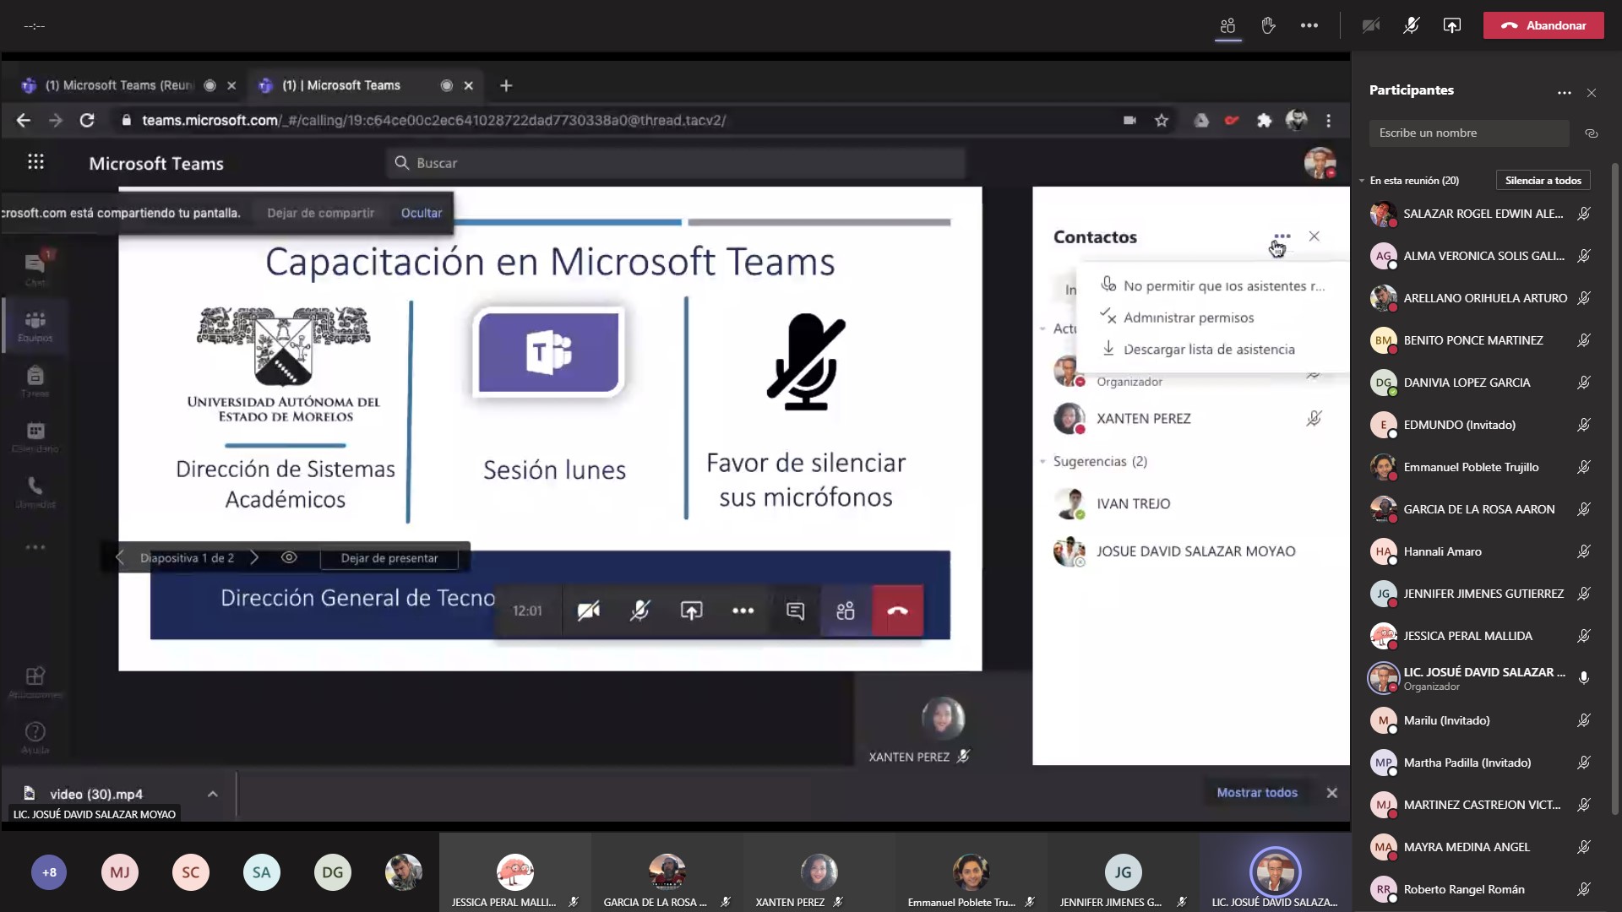Open Participantes panel more options
This screenshot has width=1622, height=912.
pos(1564,93)
